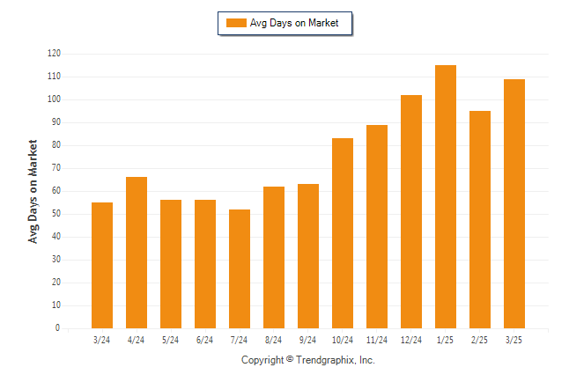Image resolution: width=569 pixels, height=382 pixels.
Task: Click the Avg Days on Market legend label
Action: tap(294, 23)
